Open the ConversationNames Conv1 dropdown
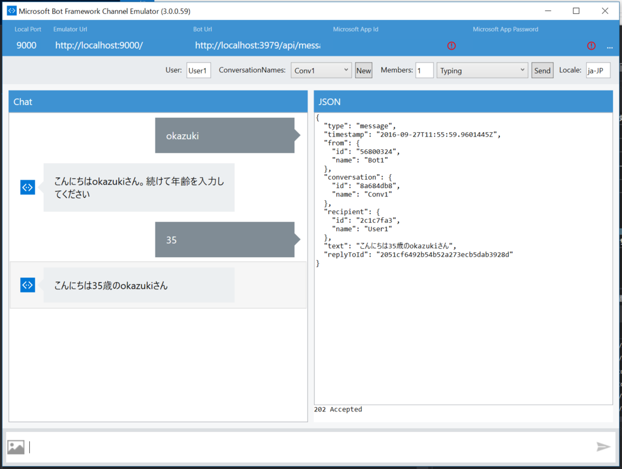The height and width of the screenshot is (469, 622). [x=321, y=70]
